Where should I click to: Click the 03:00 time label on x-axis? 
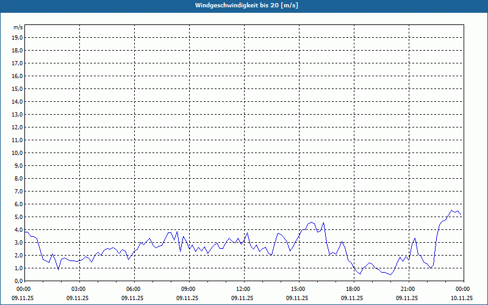click(x=79, y=289)
